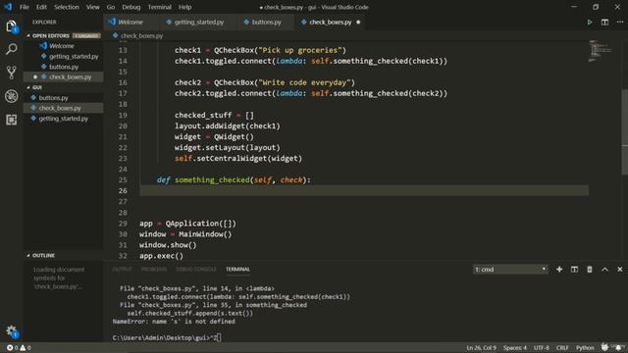Image resolution: width=628 pixels, height=353 pixels.
Task: Open the Extensions view
Action: coord(11,120)
